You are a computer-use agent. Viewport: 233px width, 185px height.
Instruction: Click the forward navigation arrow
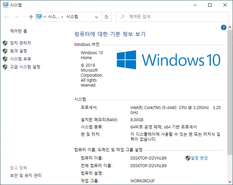17,17
